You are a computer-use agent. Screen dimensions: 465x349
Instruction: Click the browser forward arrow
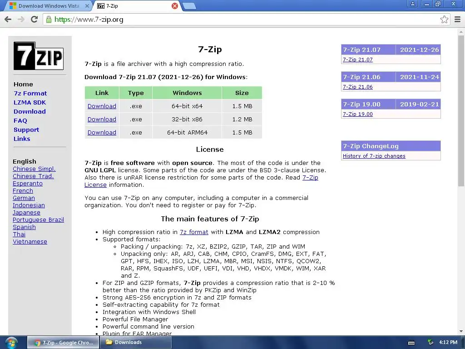pyautogui.click(x=21, y=19)
